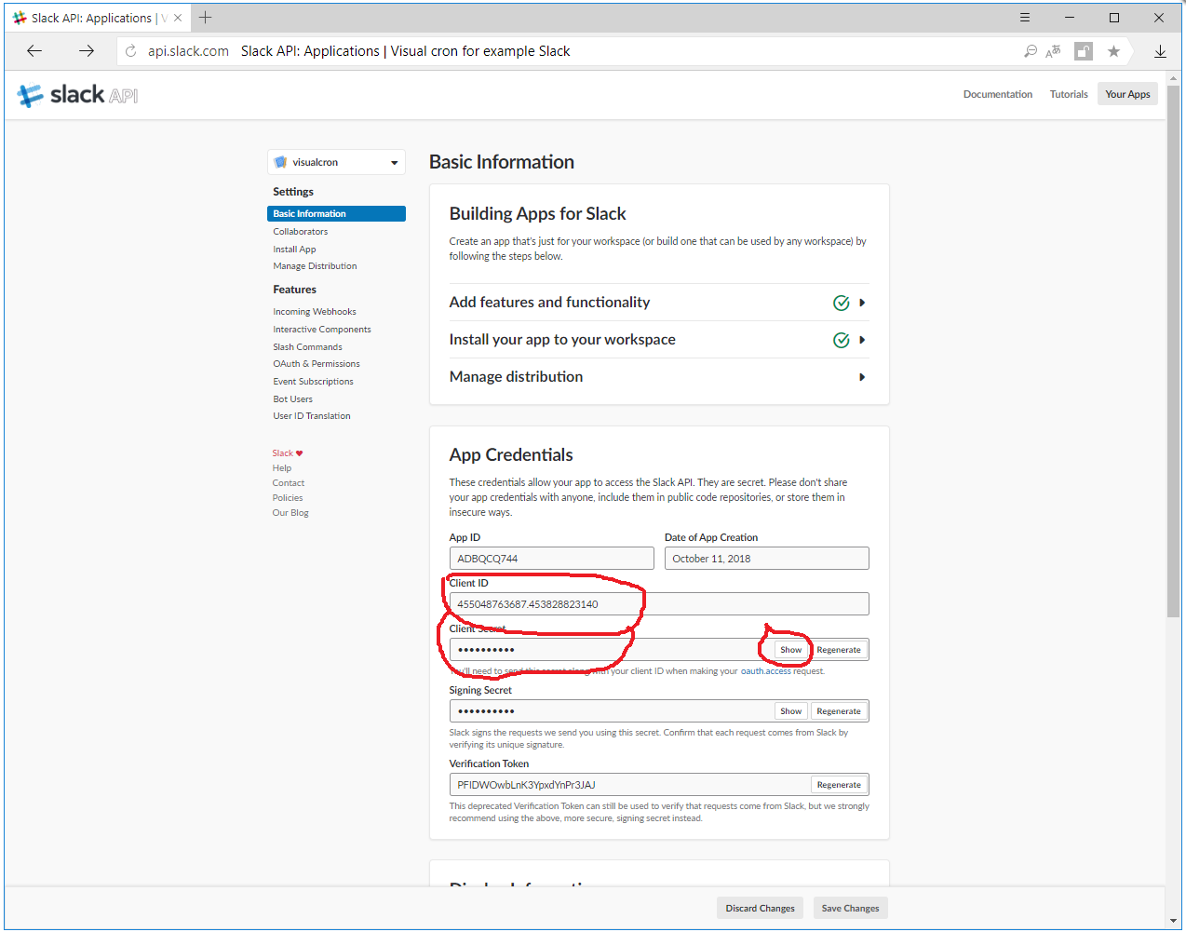Open the Read aloud language icon

tap(1055, 51)
